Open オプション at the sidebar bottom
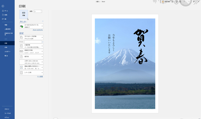 coord(7,117)
